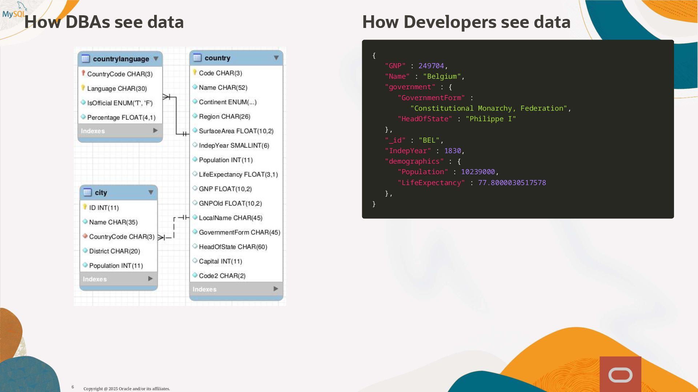Click the Oracle logo red square
Viewport: 698px width, 392px height.
click(620, 374)
